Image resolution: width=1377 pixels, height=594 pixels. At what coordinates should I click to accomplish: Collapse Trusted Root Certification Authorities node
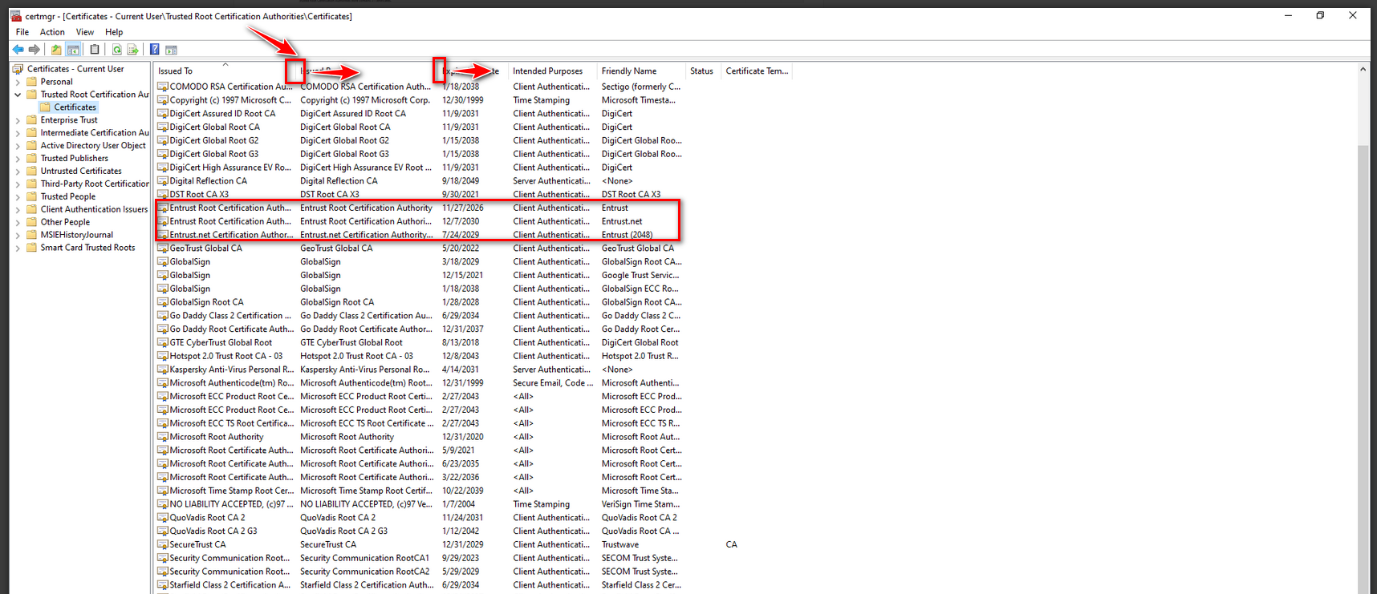click(x=18, y=95)
